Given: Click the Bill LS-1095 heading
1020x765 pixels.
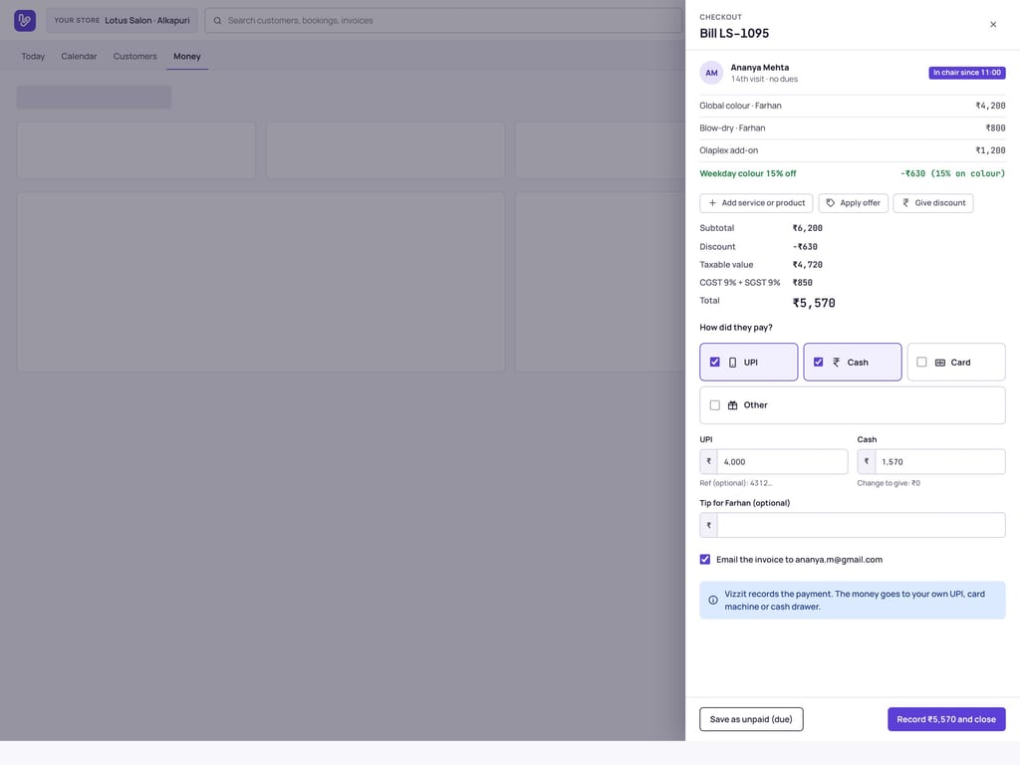Looking at the screenshot, I should click(734, 33).
